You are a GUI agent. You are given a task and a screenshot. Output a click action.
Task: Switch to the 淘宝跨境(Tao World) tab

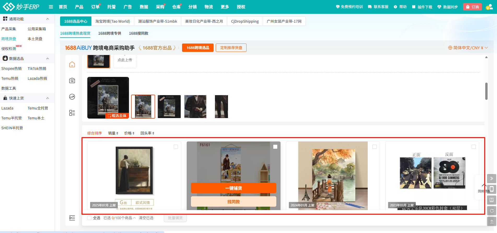(113, 21)
